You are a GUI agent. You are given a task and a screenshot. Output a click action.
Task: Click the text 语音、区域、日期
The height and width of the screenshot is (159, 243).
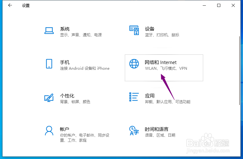click(160, 135)
